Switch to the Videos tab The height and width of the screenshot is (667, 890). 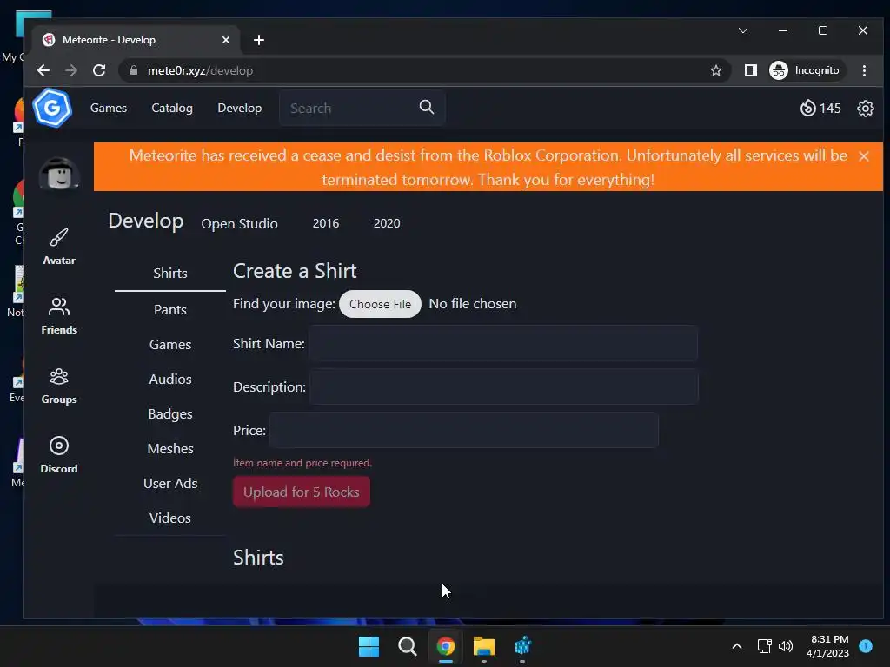click(170, 518)
